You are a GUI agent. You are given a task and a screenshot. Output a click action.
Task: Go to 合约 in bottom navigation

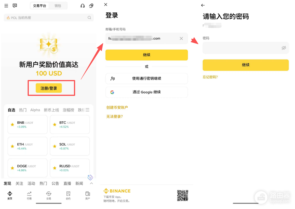click(68, 195)
